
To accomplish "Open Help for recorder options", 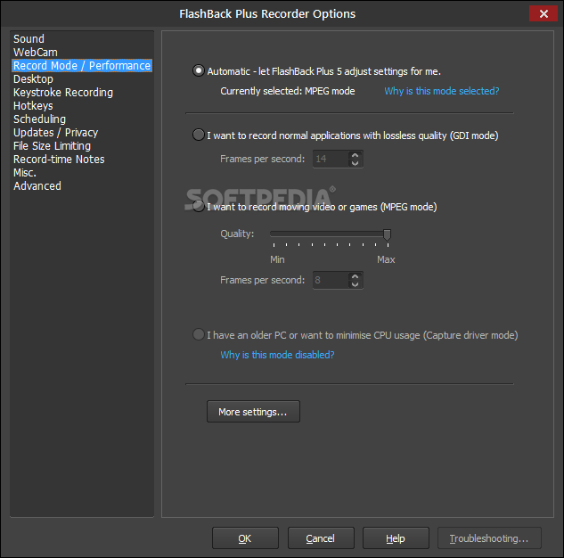I will coord(396,538).
